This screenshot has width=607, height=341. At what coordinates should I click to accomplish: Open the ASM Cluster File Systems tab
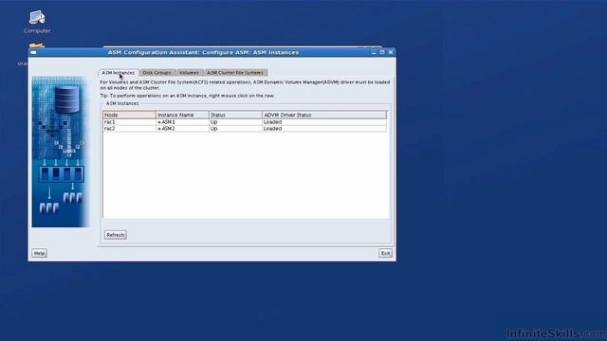click(x=235, y=73)
